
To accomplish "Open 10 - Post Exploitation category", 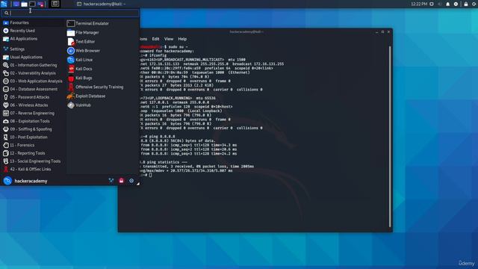I will (x=33, y=137).
